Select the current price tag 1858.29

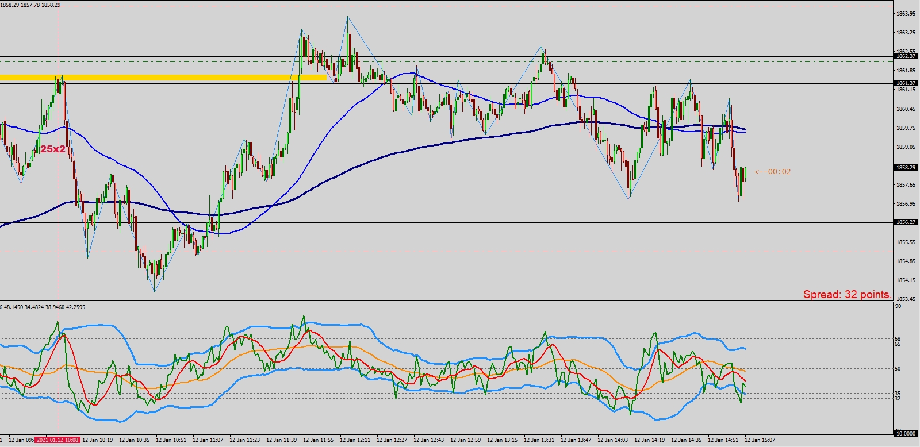coord(906,168)
